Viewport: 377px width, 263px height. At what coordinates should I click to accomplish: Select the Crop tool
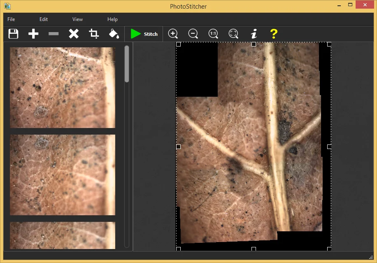click(x=94, y=34)
